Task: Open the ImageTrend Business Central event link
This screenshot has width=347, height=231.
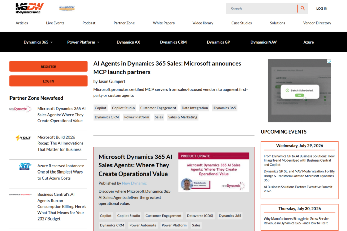Action: pos(299,160)
